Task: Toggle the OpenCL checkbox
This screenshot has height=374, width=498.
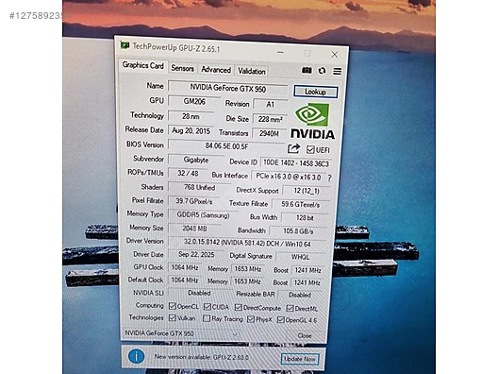Action: (x=173, y=306)
